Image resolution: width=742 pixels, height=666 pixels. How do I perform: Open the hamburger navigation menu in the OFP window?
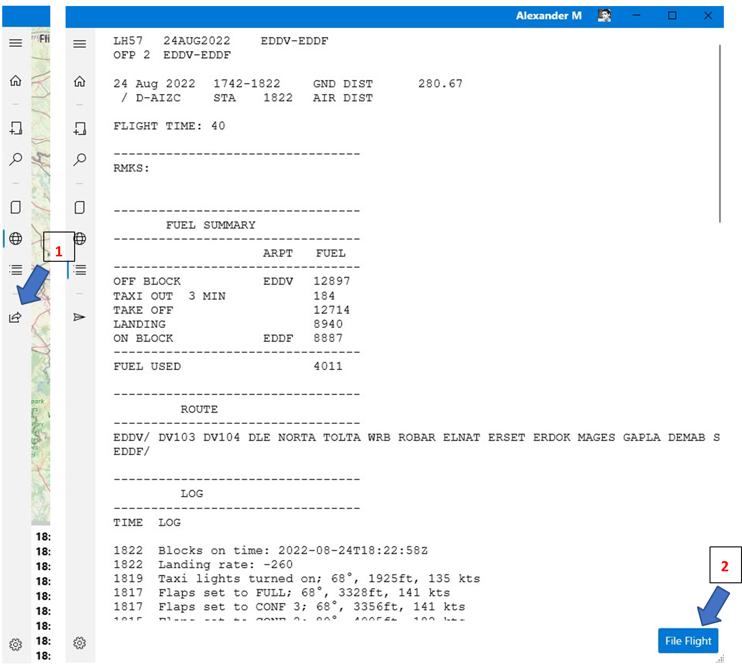pyautogui.click(x=79, y=43)
